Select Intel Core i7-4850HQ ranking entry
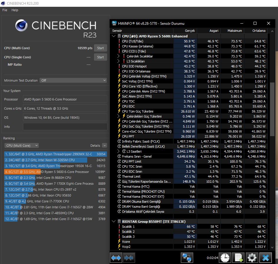The width and height of the screenshot is (278, 264). 55,213
